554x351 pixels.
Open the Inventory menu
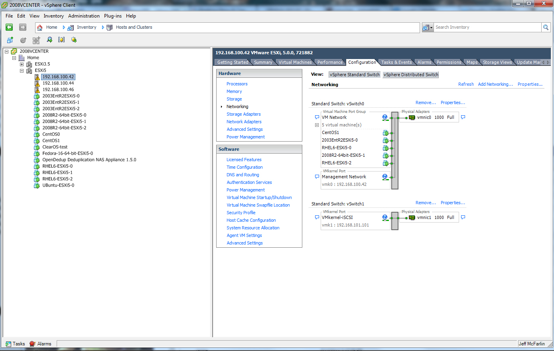coord(53,16)
